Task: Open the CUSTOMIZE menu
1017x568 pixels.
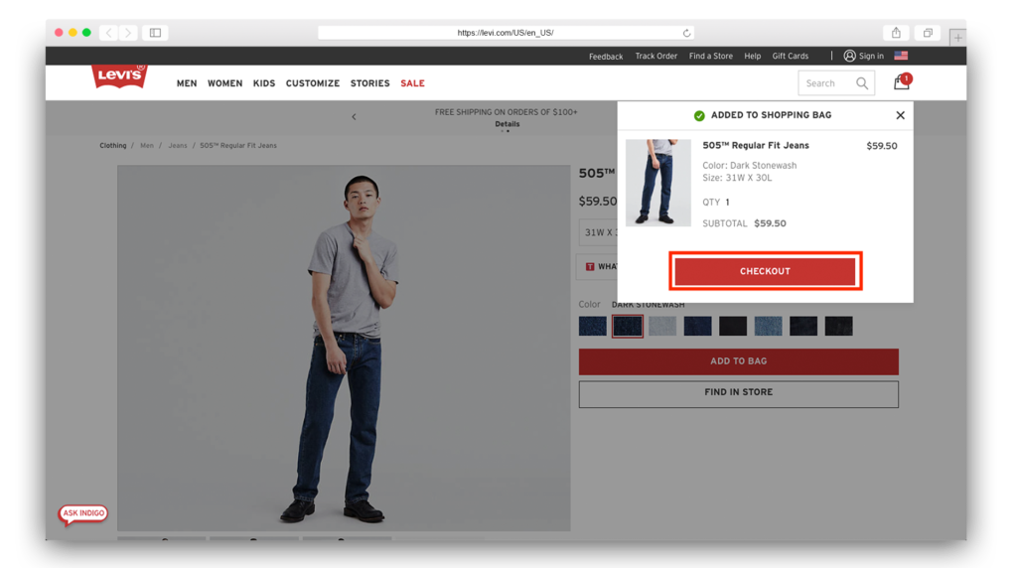Action: (x=313, y=83)
